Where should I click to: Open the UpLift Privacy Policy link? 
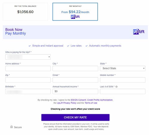point(67,103)
